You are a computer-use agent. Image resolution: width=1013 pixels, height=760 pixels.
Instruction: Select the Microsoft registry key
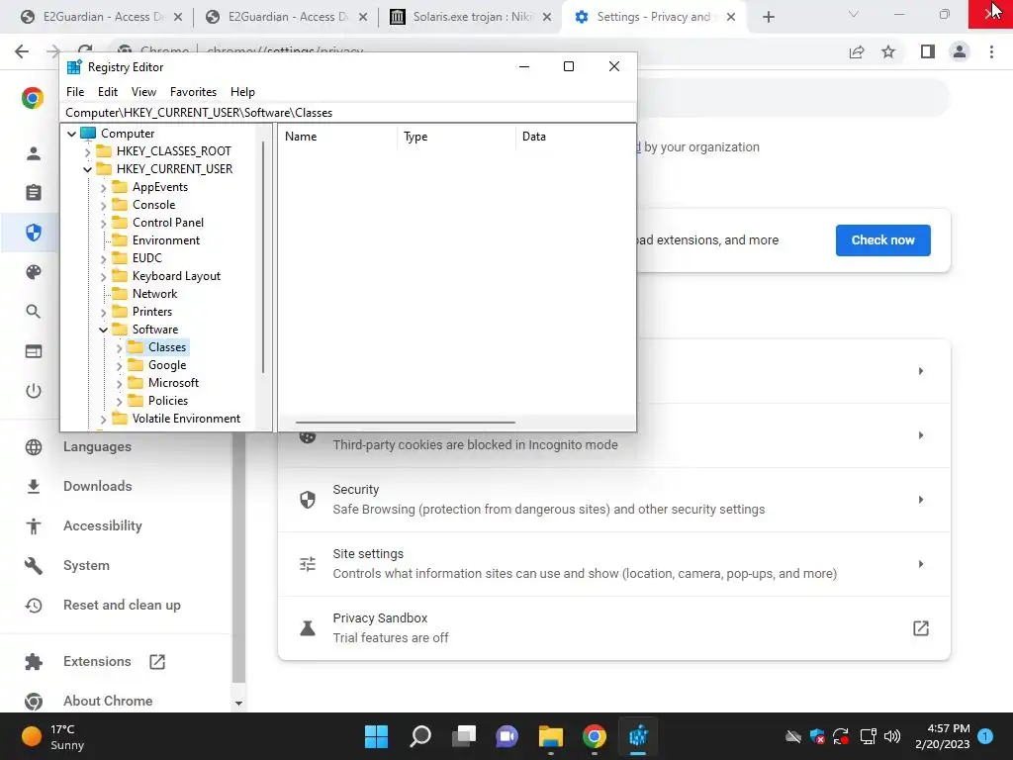(x=173, y=383)
